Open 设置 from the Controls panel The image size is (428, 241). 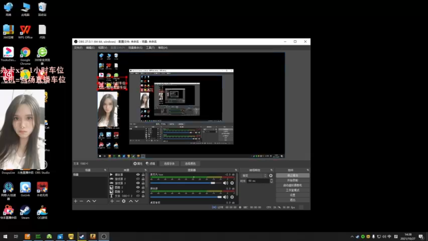pos(293,195)
